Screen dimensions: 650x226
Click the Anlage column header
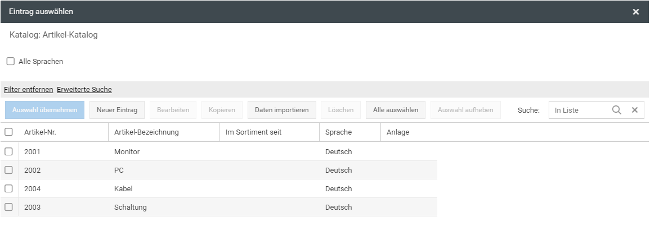pos(398,132)
